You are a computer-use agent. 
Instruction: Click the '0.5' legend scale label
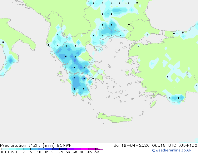pos(11,152)
